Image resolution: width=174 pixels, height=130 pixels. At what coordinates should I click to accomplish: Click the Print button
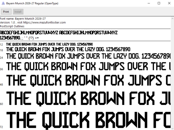(x=6, y=12)
